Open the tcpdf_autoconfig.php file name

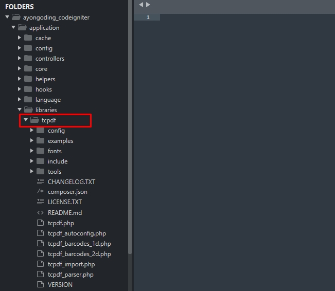click(77, 233)
